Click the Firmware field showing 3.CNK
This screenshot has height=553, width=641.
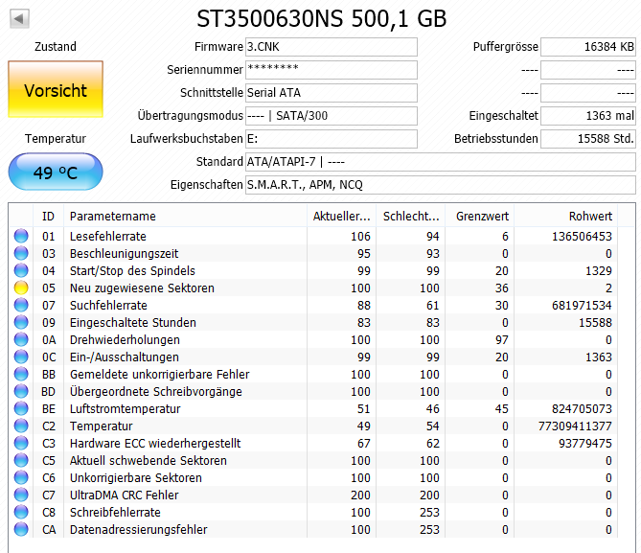(332, 47)
